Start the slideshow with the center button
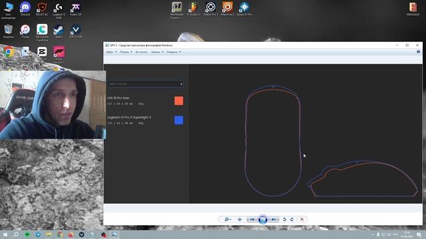The height and width of the screenshot is (239, 426). coord(263,219)
